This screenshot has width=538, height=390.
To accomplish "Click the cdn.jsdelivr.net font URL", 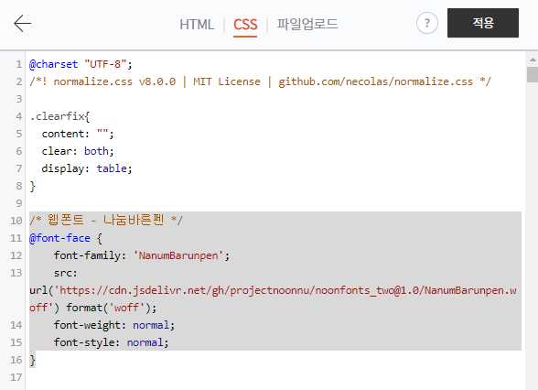I will pos(273,299).
